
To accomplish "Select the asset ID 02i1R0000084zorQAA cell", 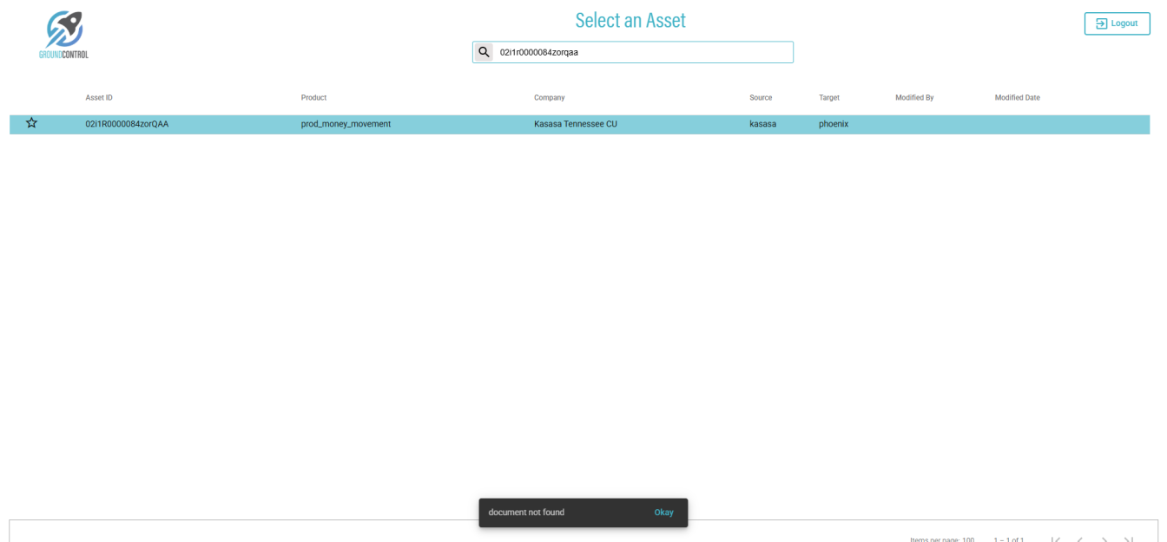I will [x=127, y=124].
